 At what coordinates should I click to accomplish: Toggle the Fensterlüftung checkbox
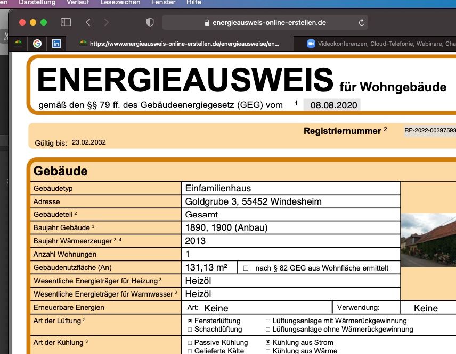(x=190, y=321)
